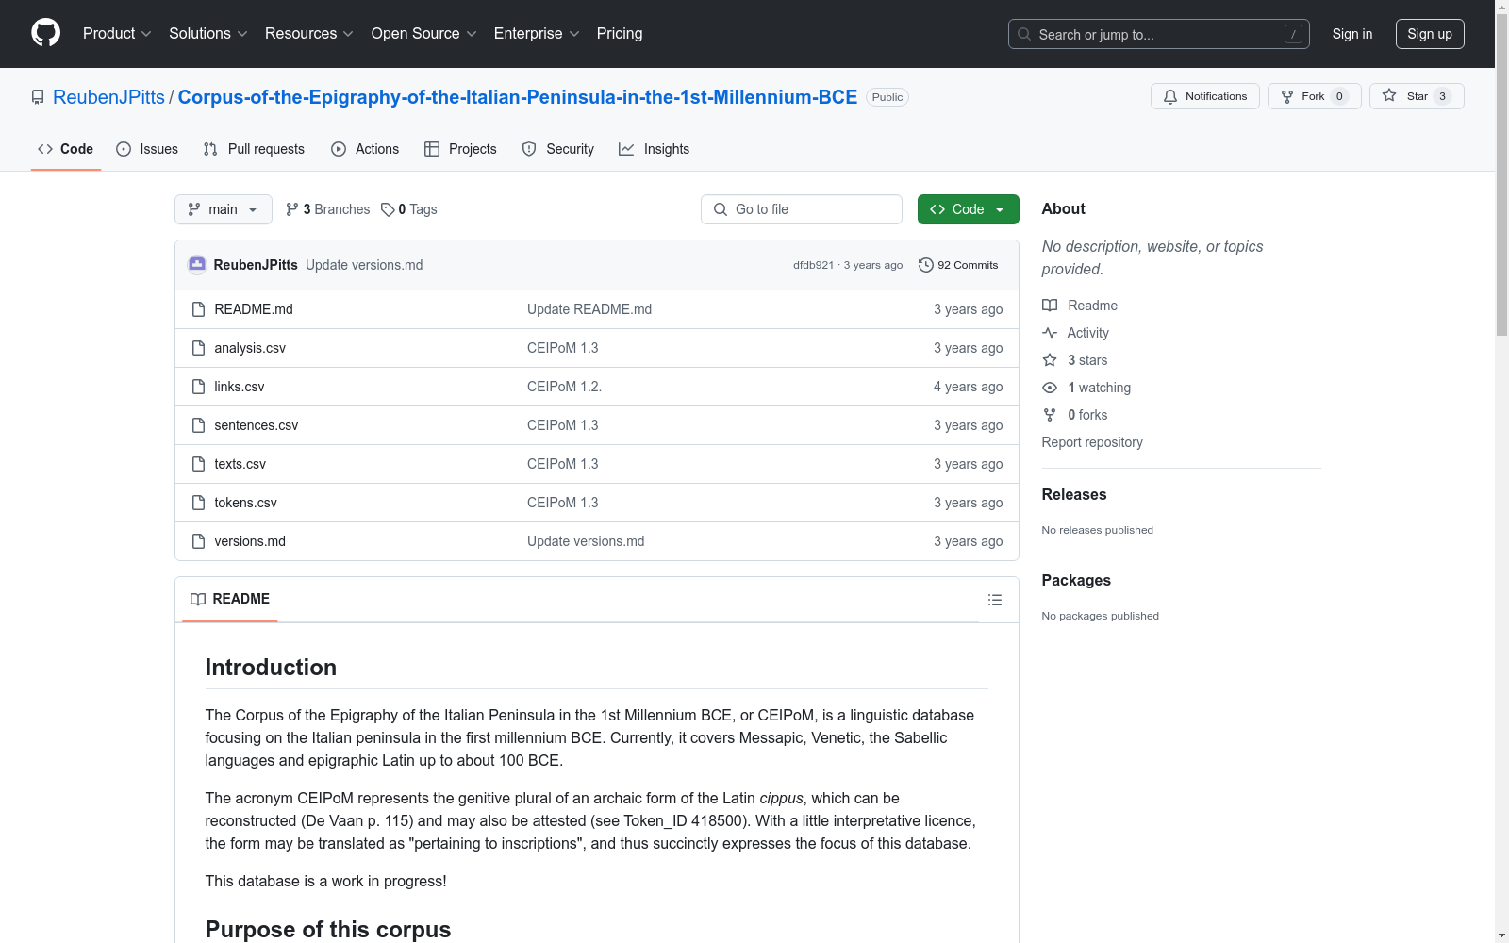
Task: Focus the Search or jump to field
Action: [1159, 34]
